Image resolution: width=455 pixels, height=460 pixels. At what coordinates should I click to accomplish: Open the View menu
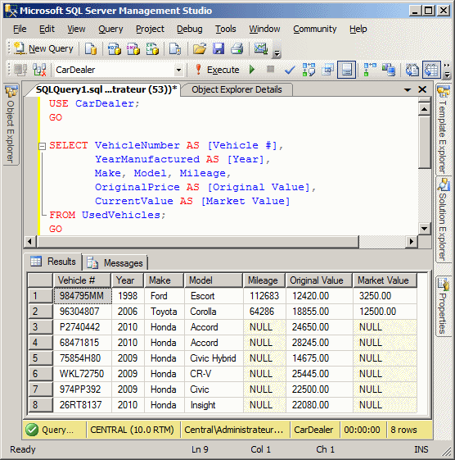point(76,29)
